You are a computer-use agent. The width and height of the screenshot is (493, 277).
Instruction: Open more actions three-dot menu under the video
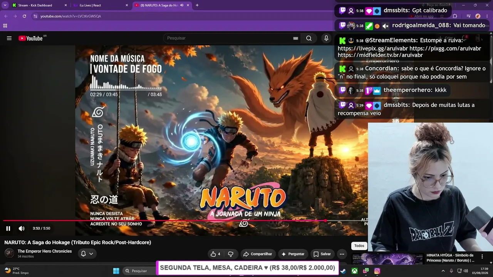click(342, 254)
